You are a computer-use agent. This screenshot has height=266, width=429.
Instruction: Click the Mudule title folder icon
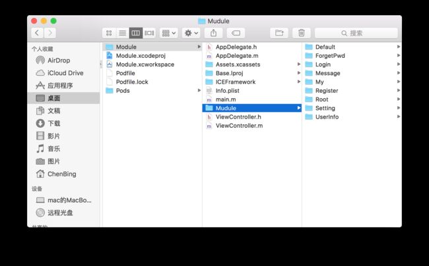click(x=202, y=21)
